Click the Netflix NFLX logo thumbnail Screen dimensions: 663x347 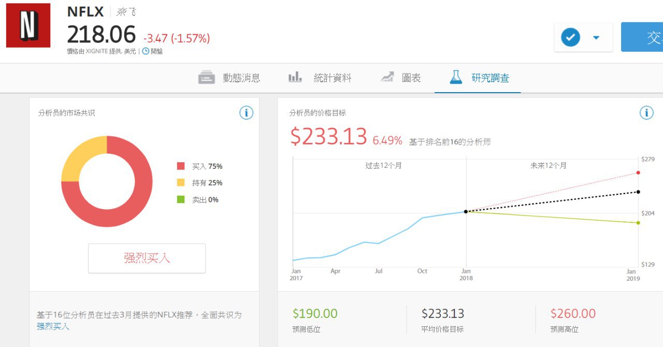pyautogui.click(x=28, y=25)
